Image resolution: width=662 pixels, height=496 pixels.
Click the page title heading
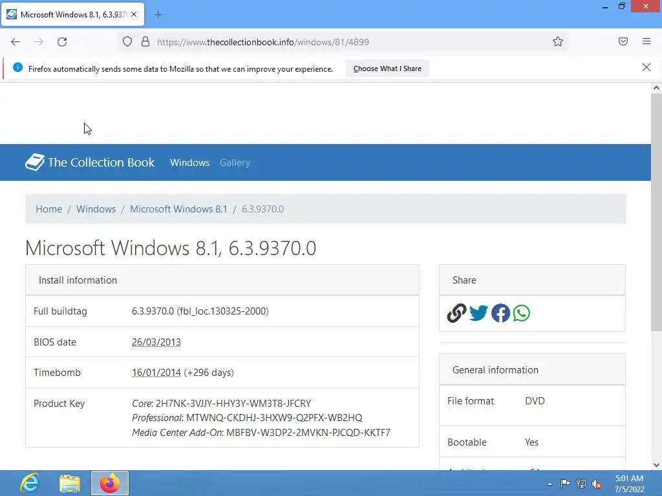tap(171, 248)
